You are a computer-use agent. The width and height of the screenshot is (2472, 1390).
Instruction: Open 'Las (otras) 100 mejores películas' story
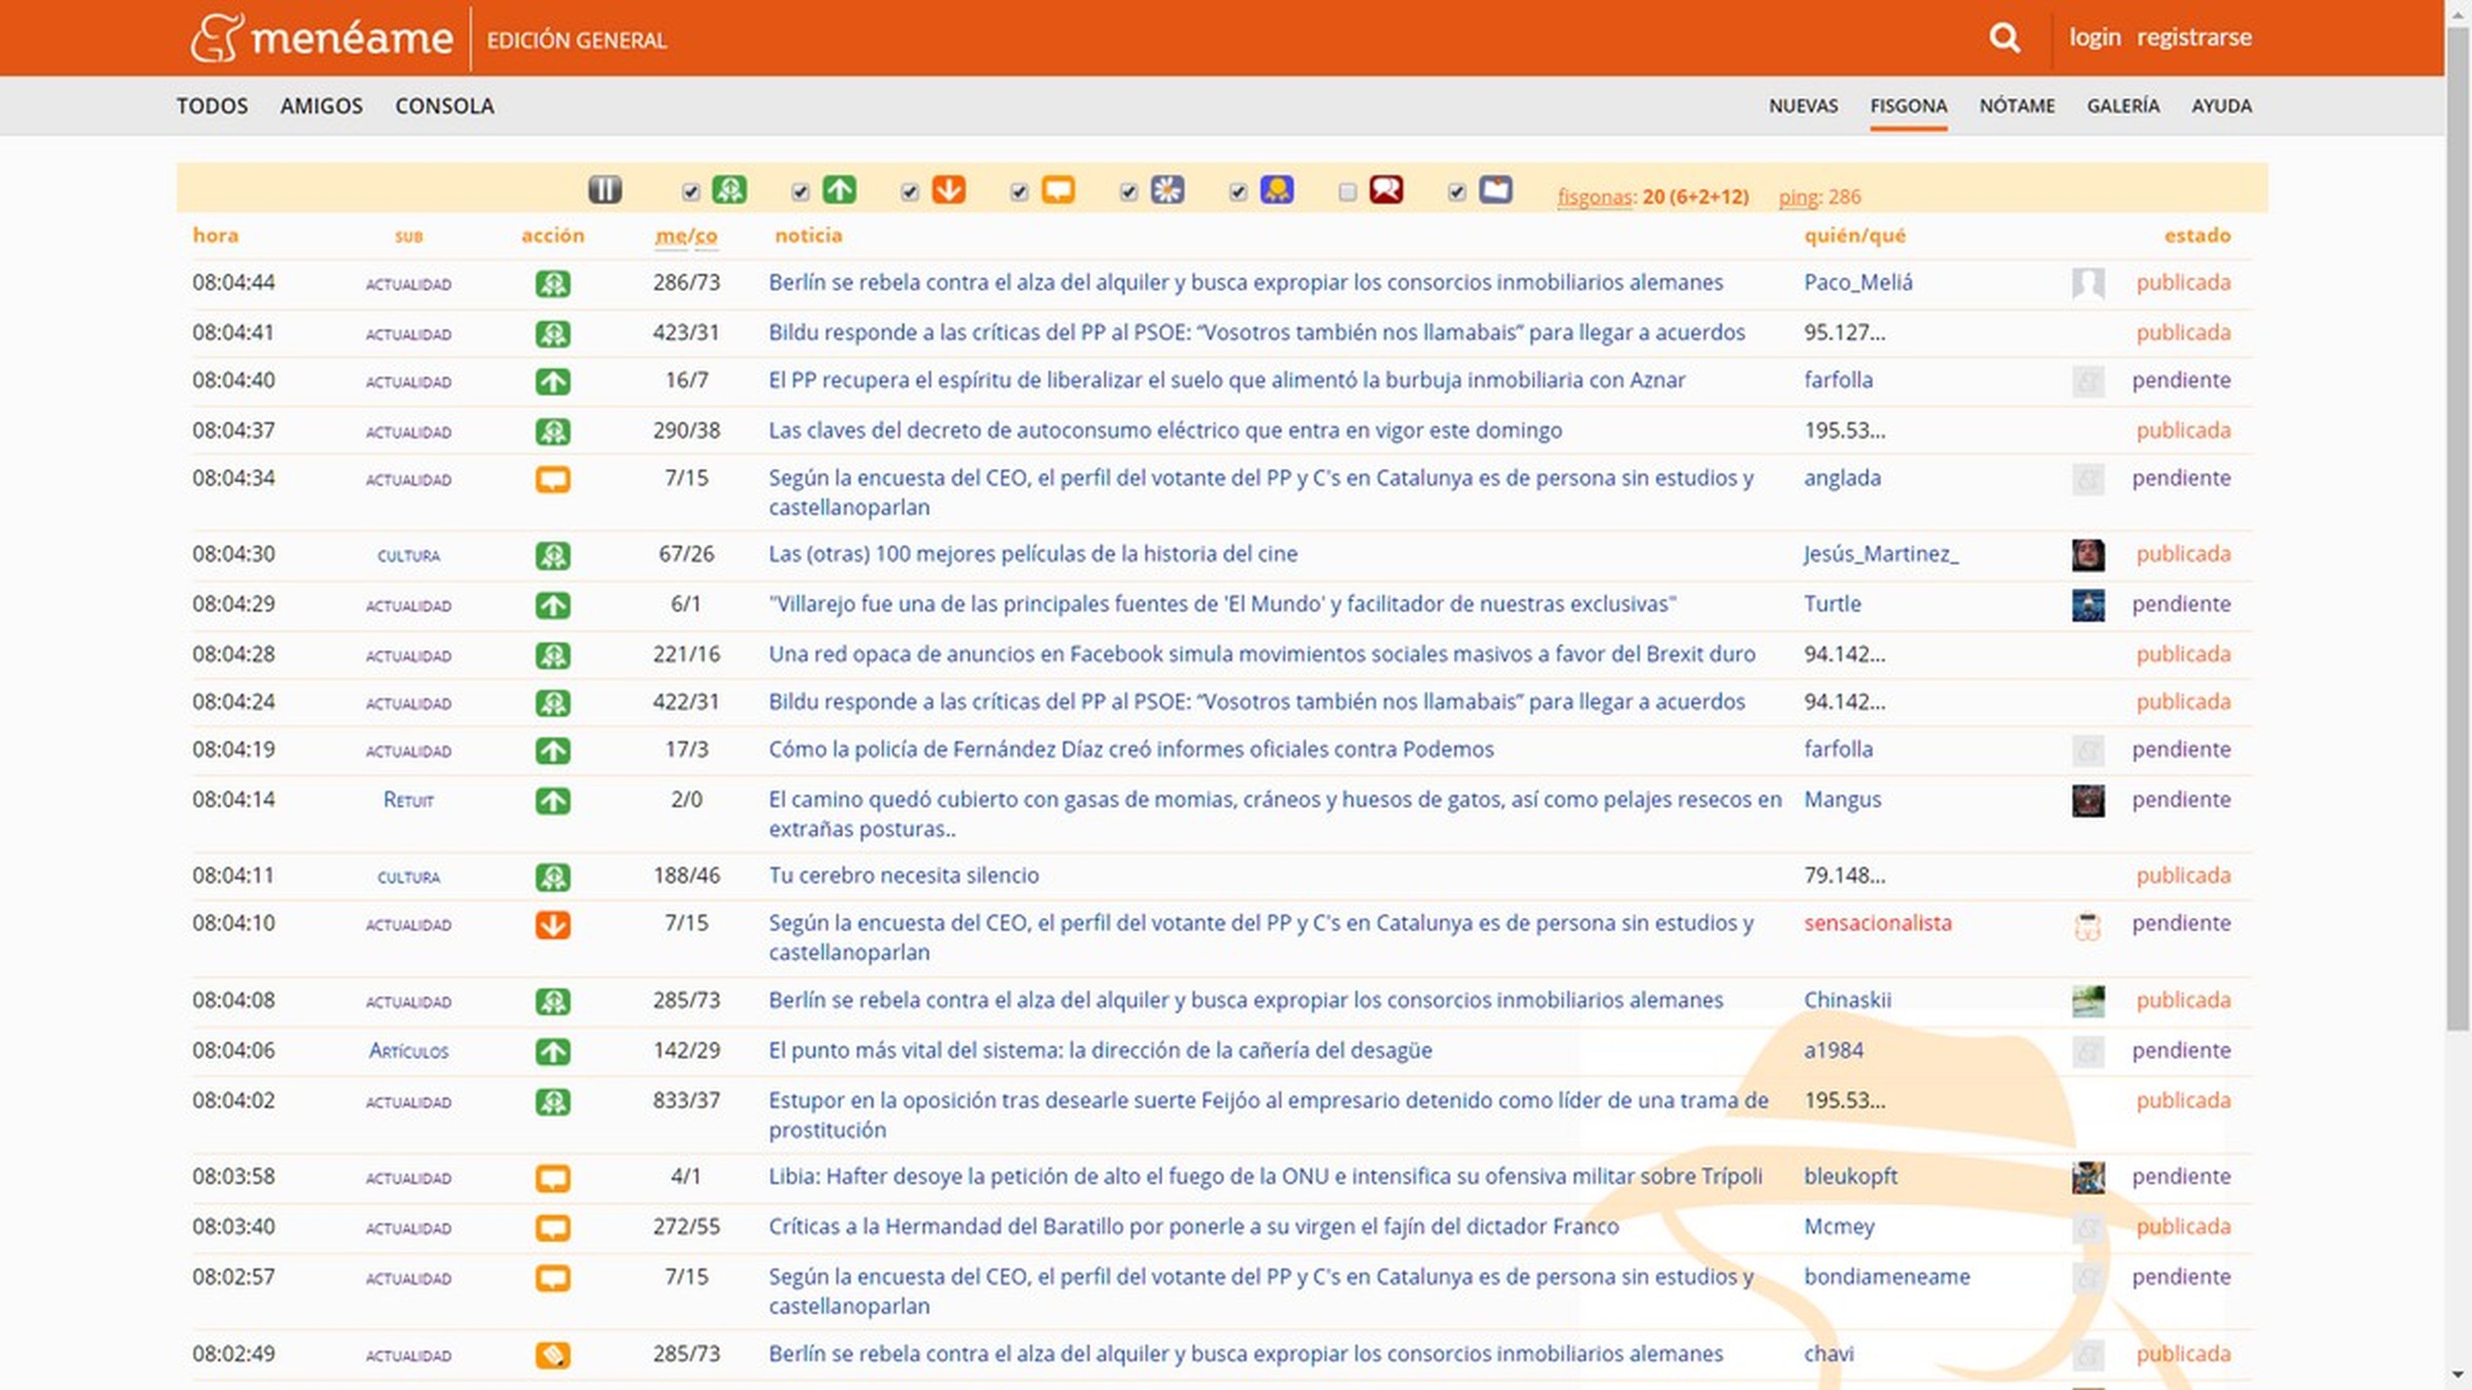coord(1033,553)
